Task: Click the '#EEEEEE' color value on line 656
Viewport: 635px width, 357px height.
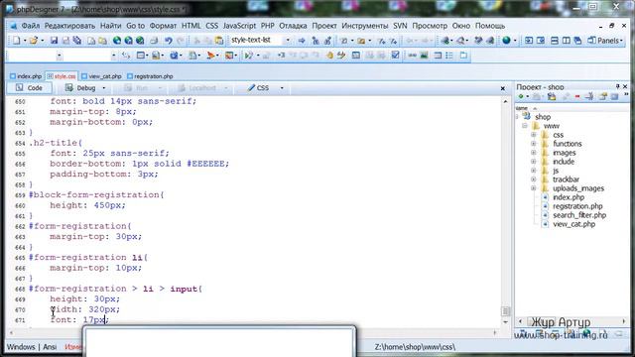Action: [x=205, y=164]
